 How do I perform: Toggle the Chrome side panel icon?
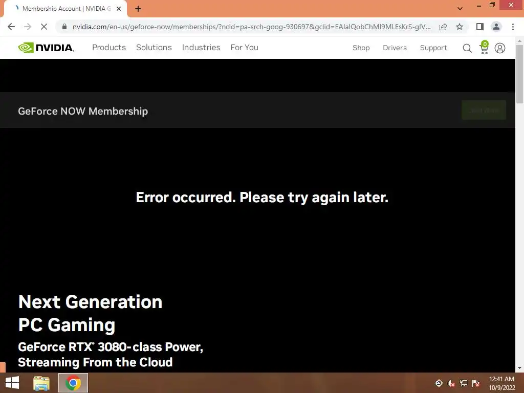[x=480, y=27]
